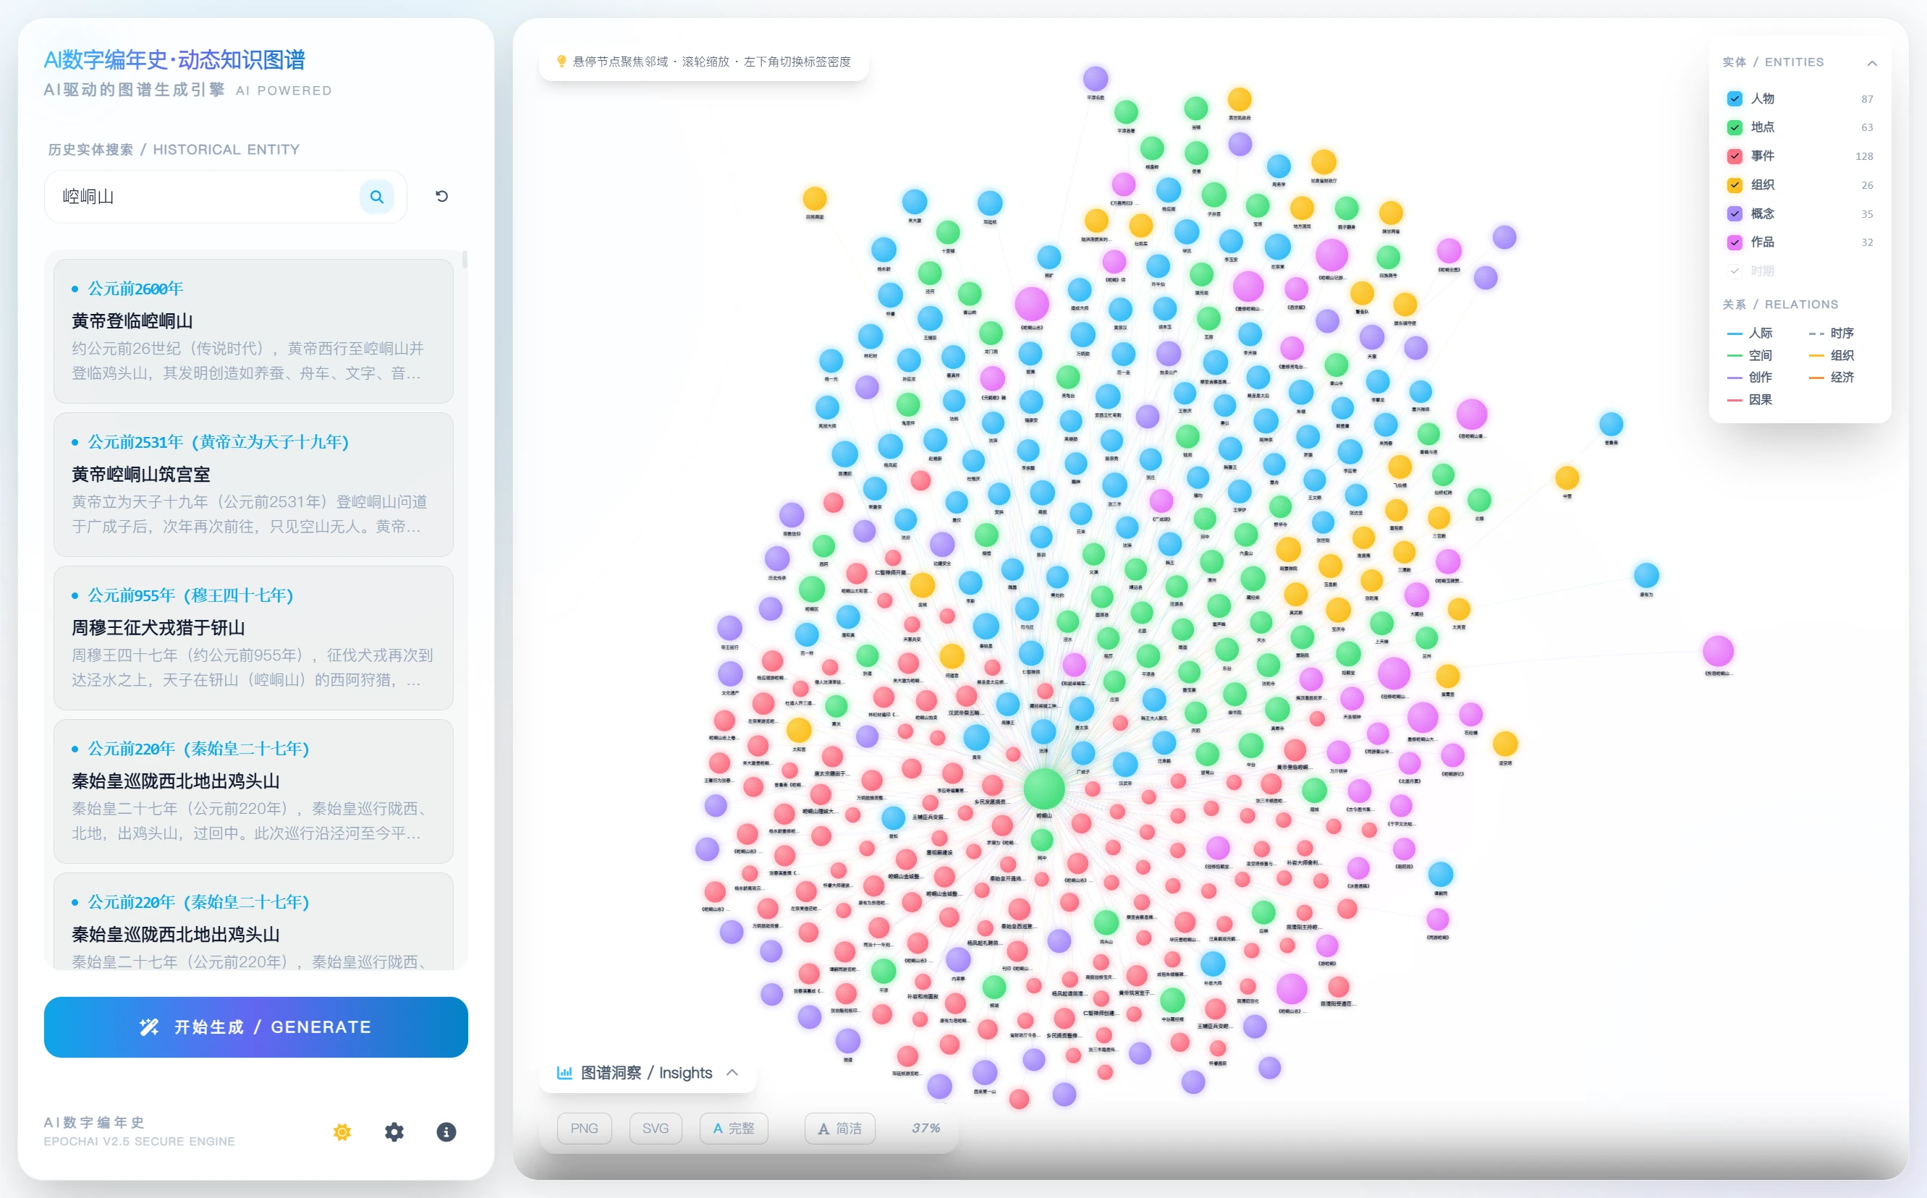
Task: Click the reset search arrow icon
Action: (x=442, y=196)
